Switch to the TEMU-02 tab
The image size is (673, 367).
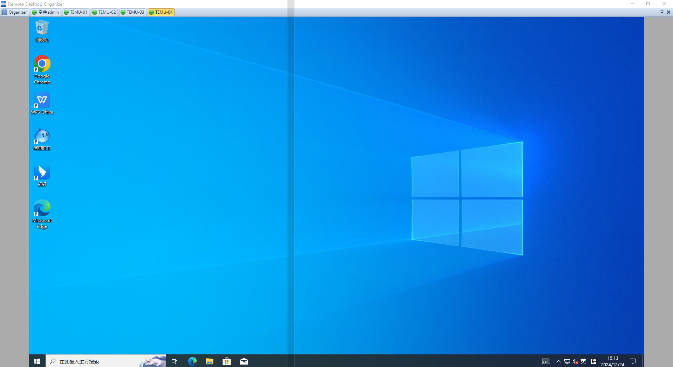click(104, 12)
